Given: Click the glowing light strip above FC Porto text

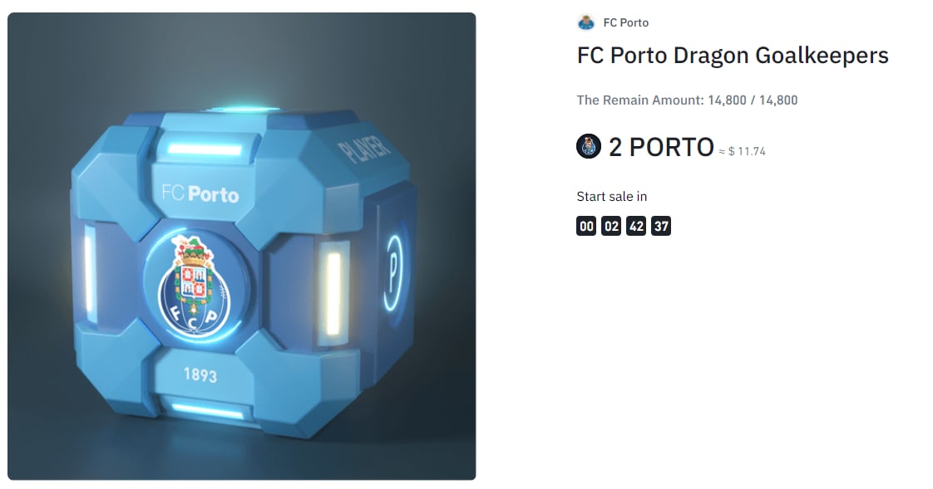Looking at the screenshot, I should pyautogui.click(x=205, y=149).
